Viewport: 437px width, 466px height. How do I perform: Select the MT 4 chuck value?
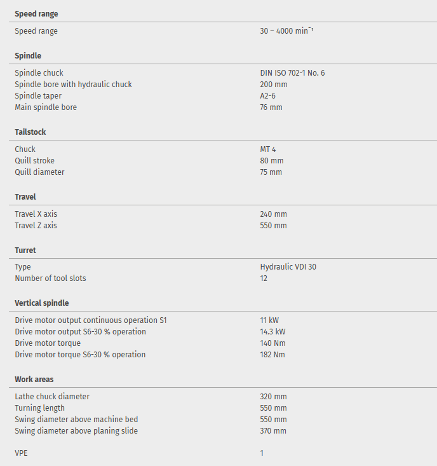[x=268, y=149]
